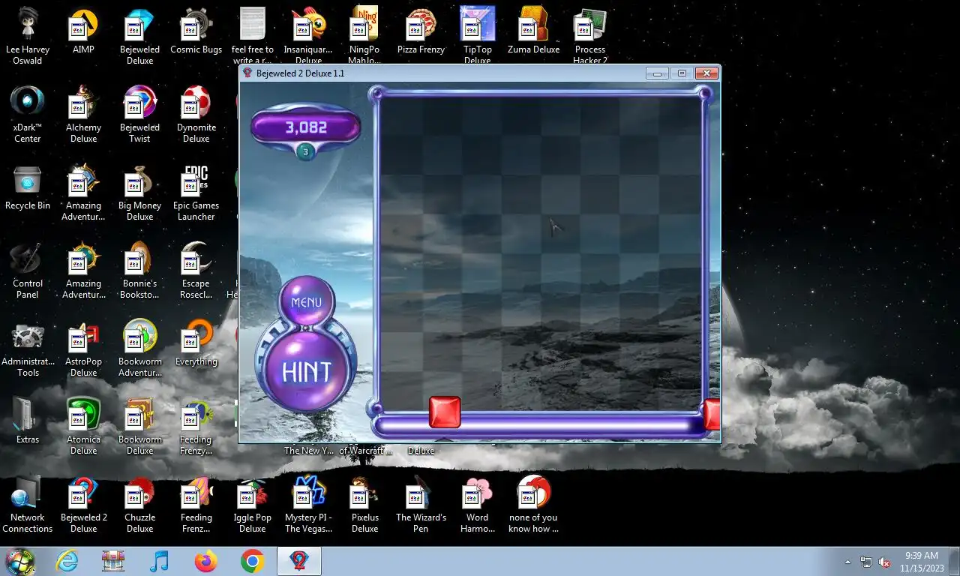Select the Network Connections desktop icon
This screenshot has height=576, width=960.
tap(28, 503)
